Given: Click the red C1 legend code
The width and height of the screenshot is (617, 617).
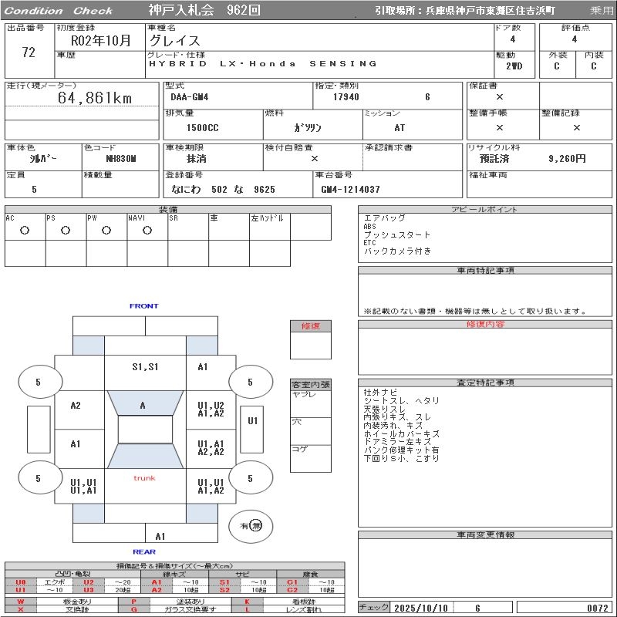Looking at the screenshot, I should pos(292,582).
